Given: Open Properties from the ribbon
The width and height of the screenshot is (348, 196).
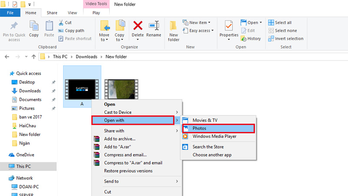Looking at the screenshot, I should coord(228,26).
